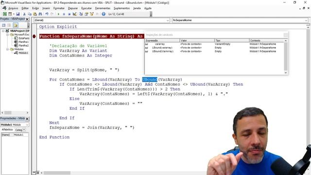The width and height of the screenshot is (311, 175).
Task: Open VBA Help with the question mark icon
Action: pos(104,14)
